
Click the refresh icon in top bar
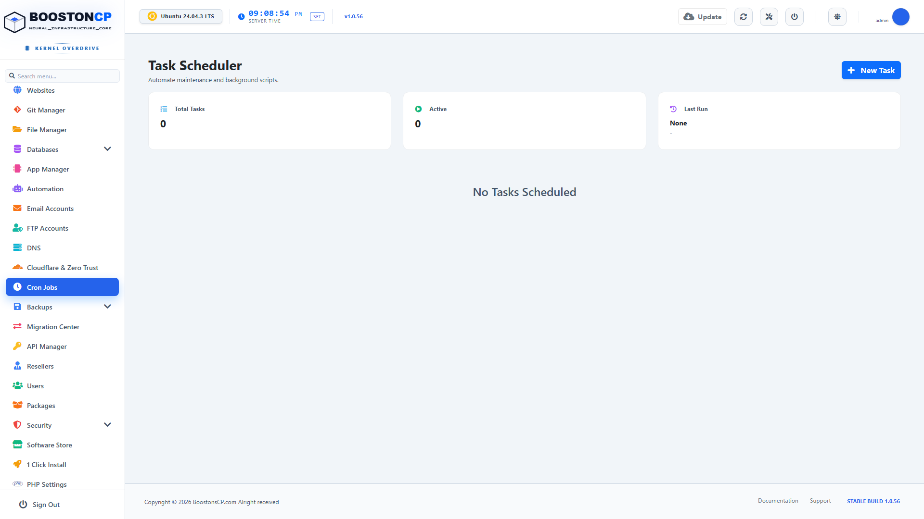[744, 17]
